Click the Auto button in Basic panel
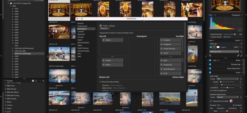The width and height of the screenshot is (247, 113). click(x=215, y=60)
